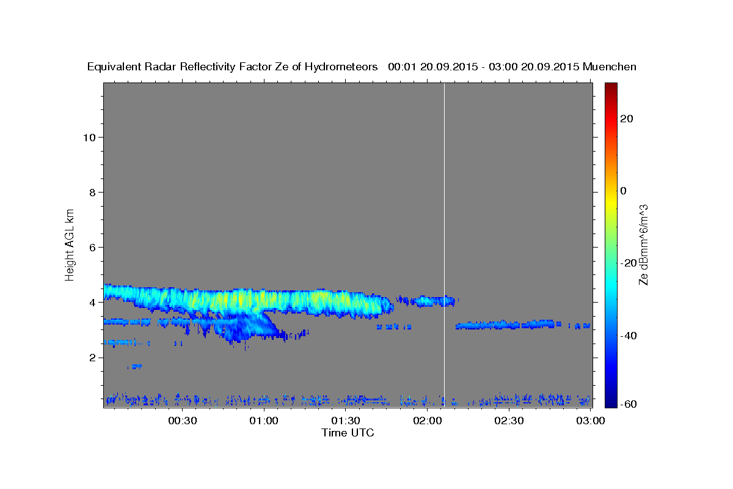Screen dimensions: 733x489
Task: Click the plot title 'Equivalent Radar Reflectivity Factor Ze of Hydrometeors'
Action: [x=233, y=67]
